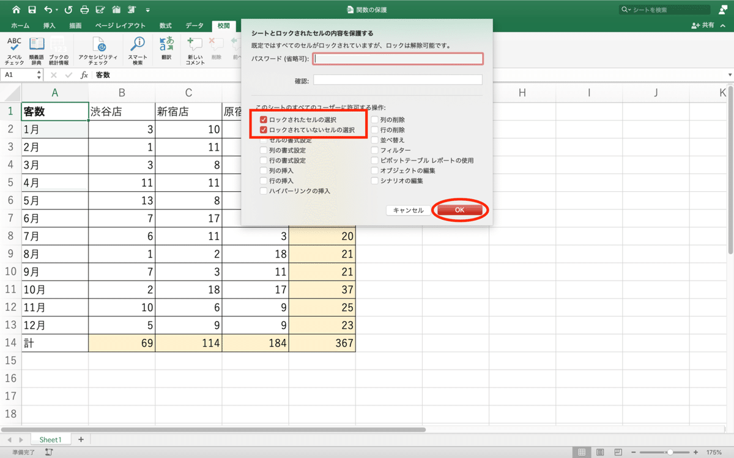Image resolution: width=734 pixels, height=458 pixels.
Task: Undo the last action
Action: pyautogui.click(x=48, y=10)
